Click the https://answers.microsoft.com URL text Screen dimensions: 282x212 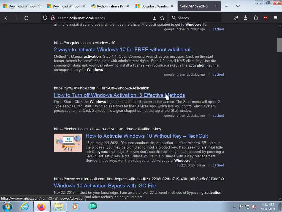(80, 179)
